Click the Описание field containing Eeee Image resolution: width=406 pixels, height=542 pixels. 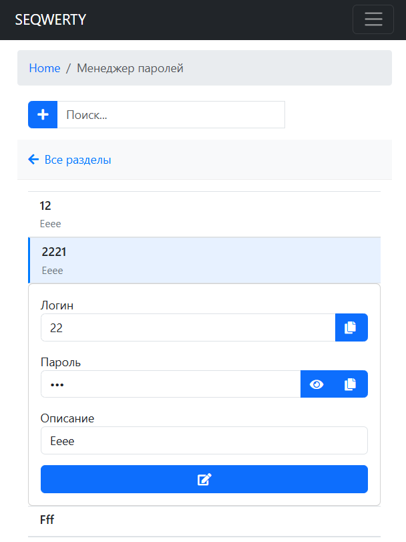(204, 440)
